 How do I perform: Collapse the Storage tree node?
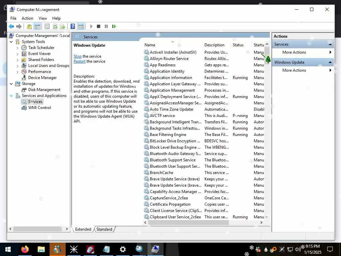11,84
